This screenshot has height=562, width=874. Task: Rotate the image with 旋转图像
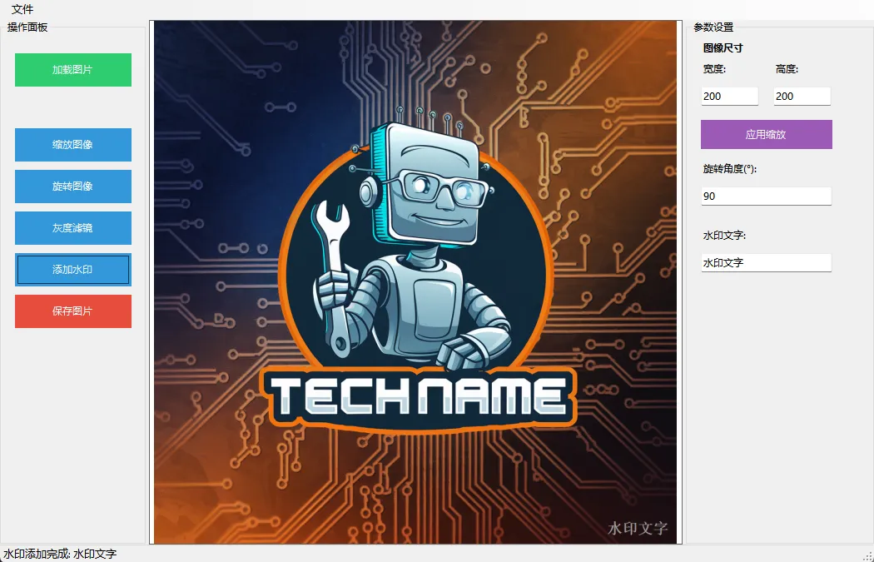(73, 187)
